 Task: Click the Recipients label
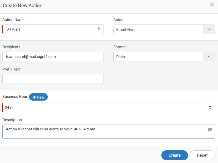(11, 47)
